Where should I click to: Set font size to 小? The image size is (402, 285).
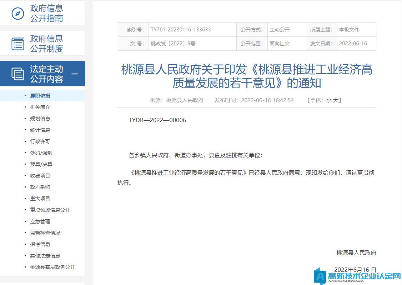coord(328,100)
